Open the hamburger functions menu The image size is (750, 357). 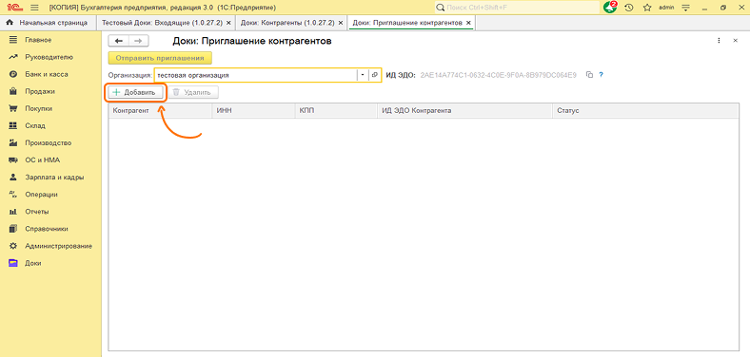(34, 8)
